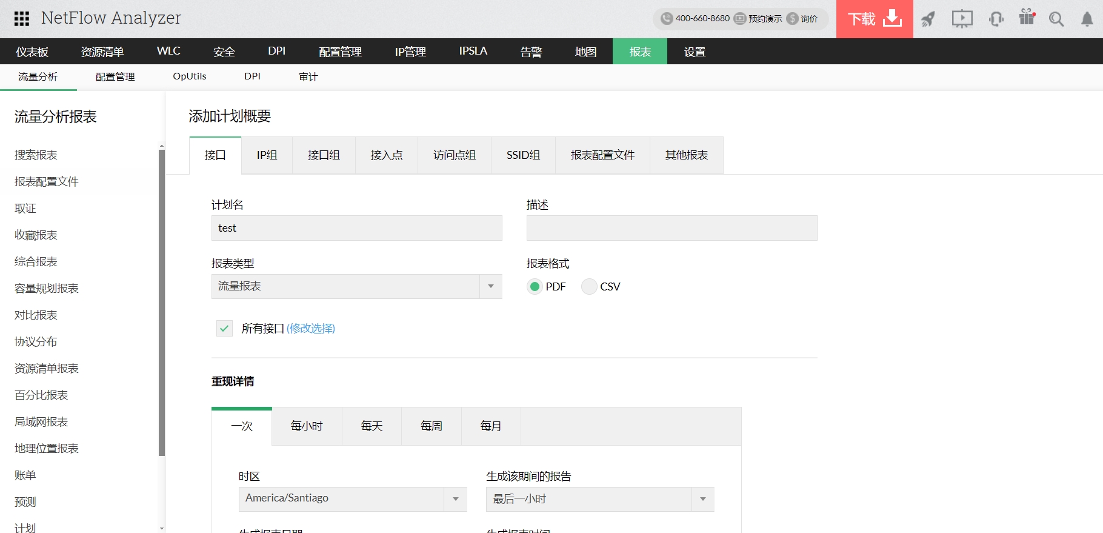Screen dimensions: 1103x533
Task: Open 搜索报表 in the sidebar
Action: 36,155
